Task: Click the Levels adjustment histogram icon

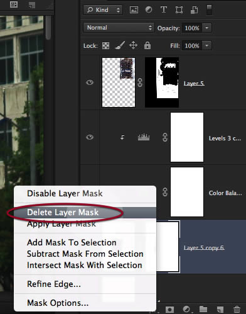Action: [x=144, y=137]
